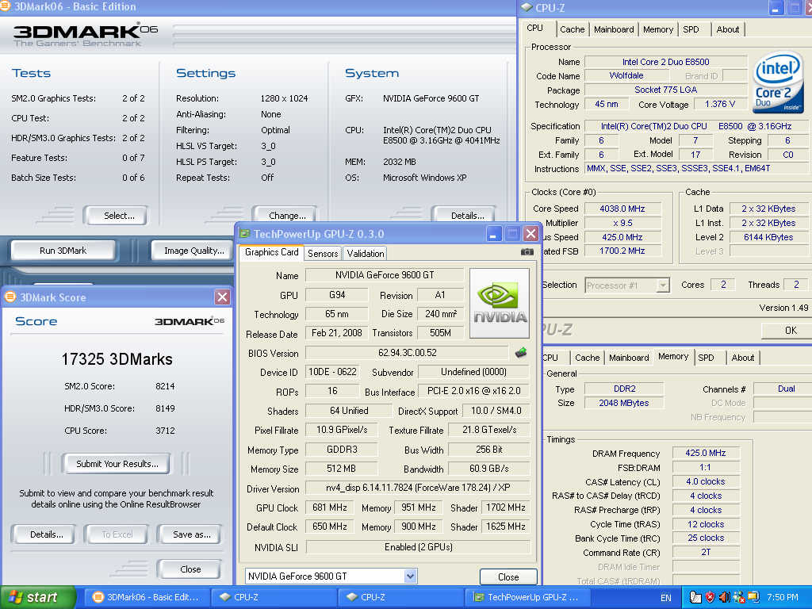This screenshot has width=812, height=609.
Task: Click Close in the 3DMark Score dialog
Action: pyautogui.click(x=190, y=569)
